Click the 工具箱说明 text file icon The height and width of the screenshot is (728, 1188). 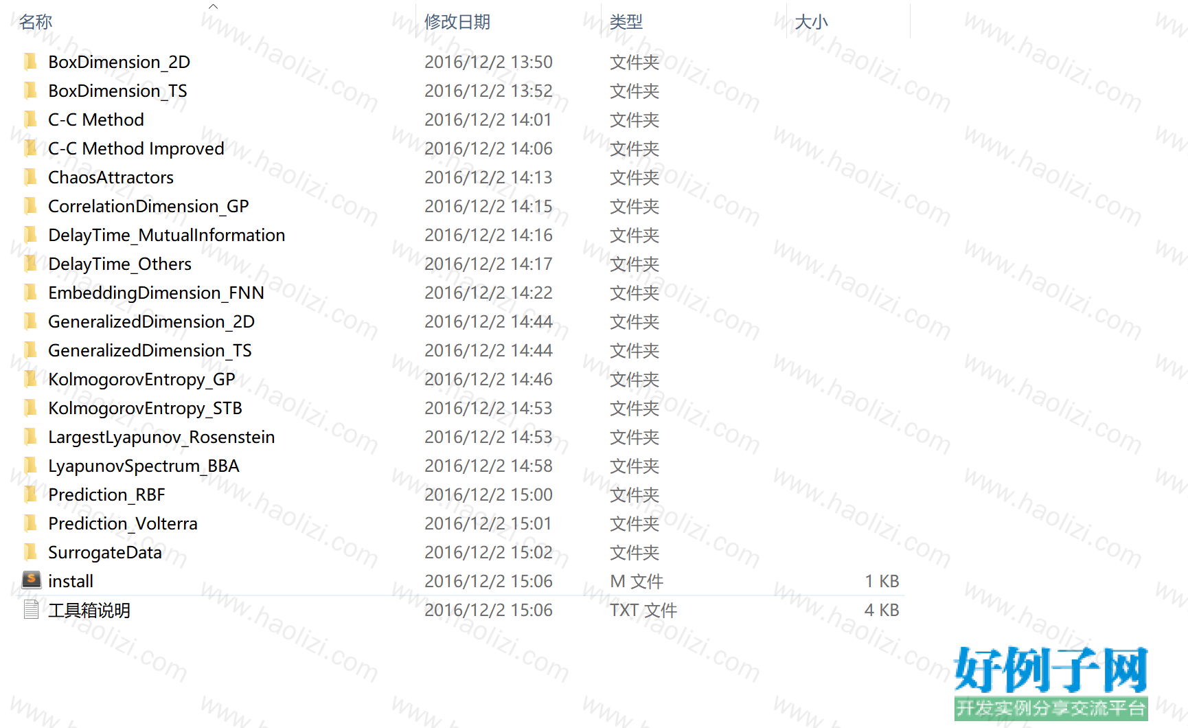click(x=31, y=609)
